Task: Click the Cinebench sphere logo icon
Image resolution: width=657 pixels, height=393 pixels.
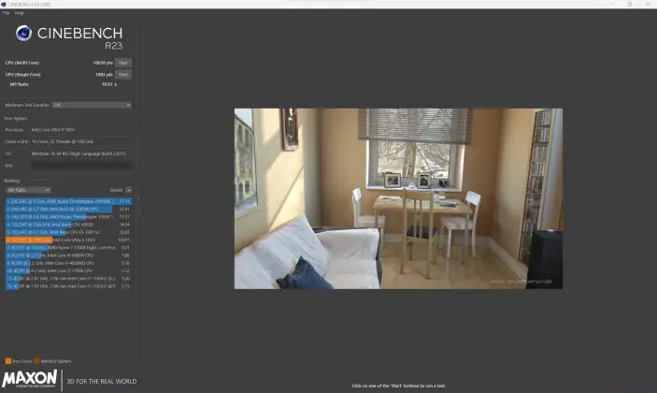Action: point(24,33)
